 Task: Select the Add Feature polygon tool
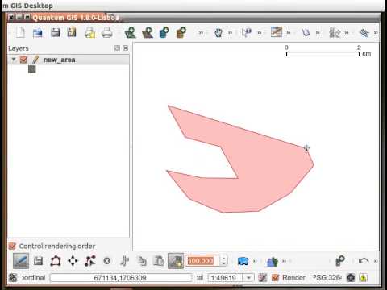click(x=56, y=261)
